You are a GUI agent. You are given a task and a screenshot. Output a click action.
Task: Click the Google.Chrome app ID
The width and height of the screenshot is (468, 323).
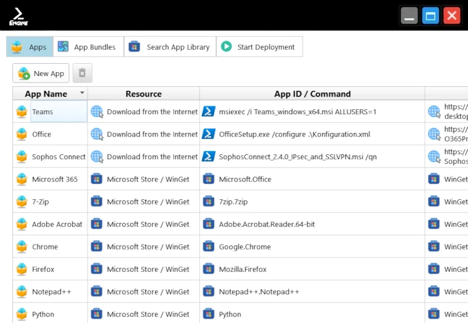point(245,246)
